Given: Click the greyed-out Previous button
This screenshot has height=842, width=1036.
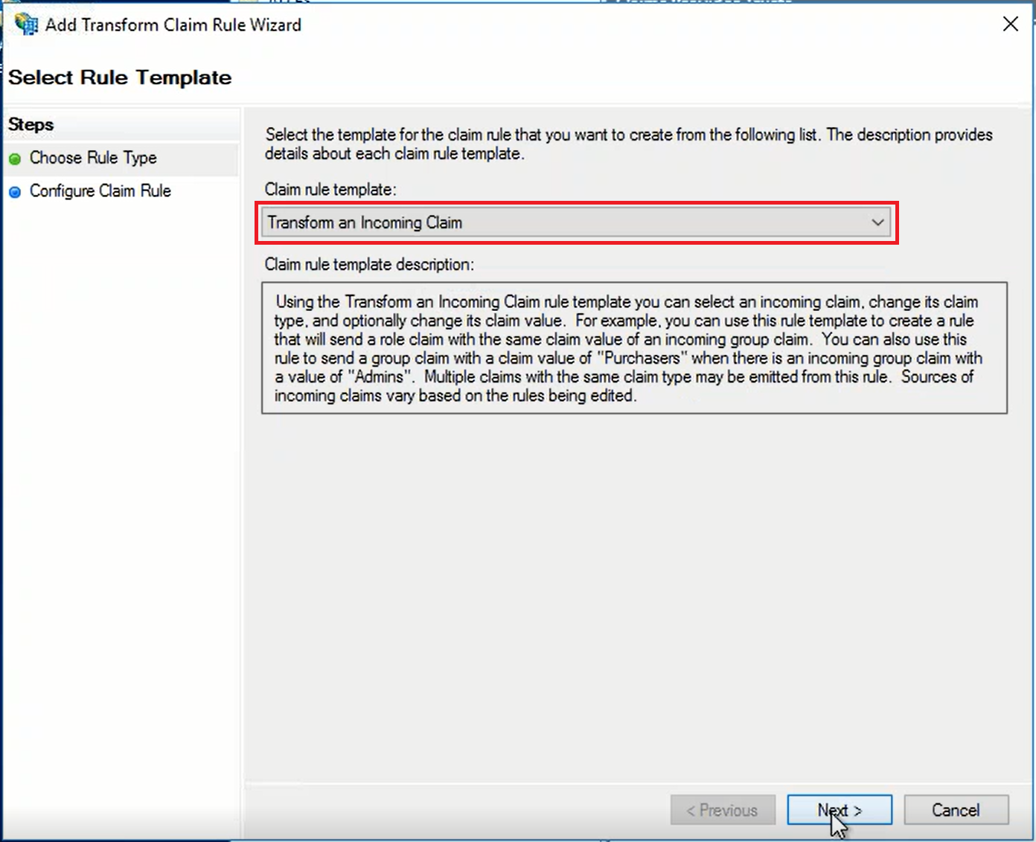Looking at the screenshot, I should coord(722,810).
